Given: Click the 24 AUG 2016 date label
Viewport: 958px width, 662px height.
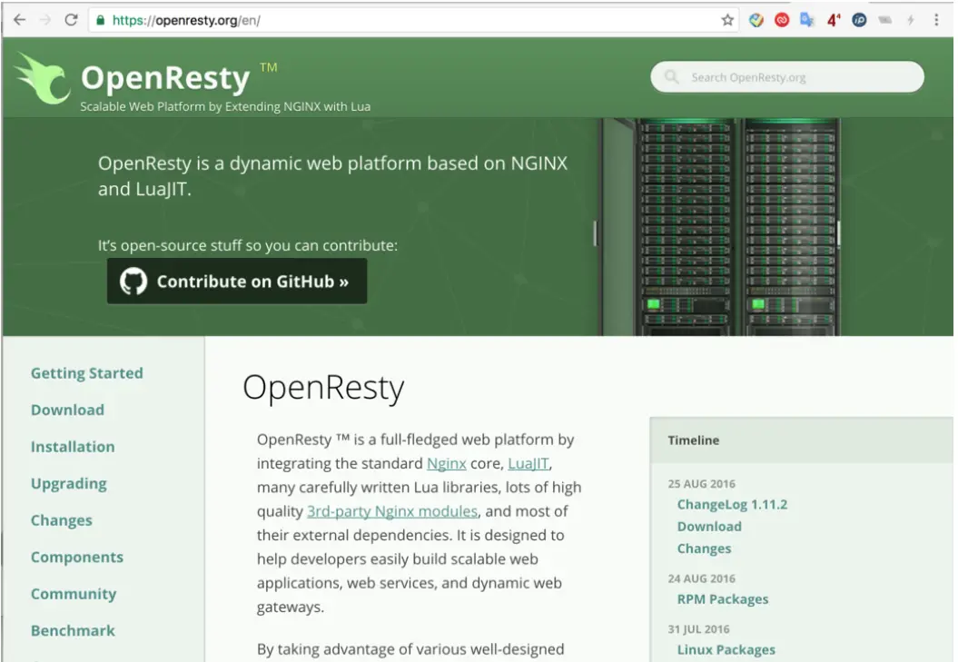Looking at the screenshot, I should click(701, 578).
